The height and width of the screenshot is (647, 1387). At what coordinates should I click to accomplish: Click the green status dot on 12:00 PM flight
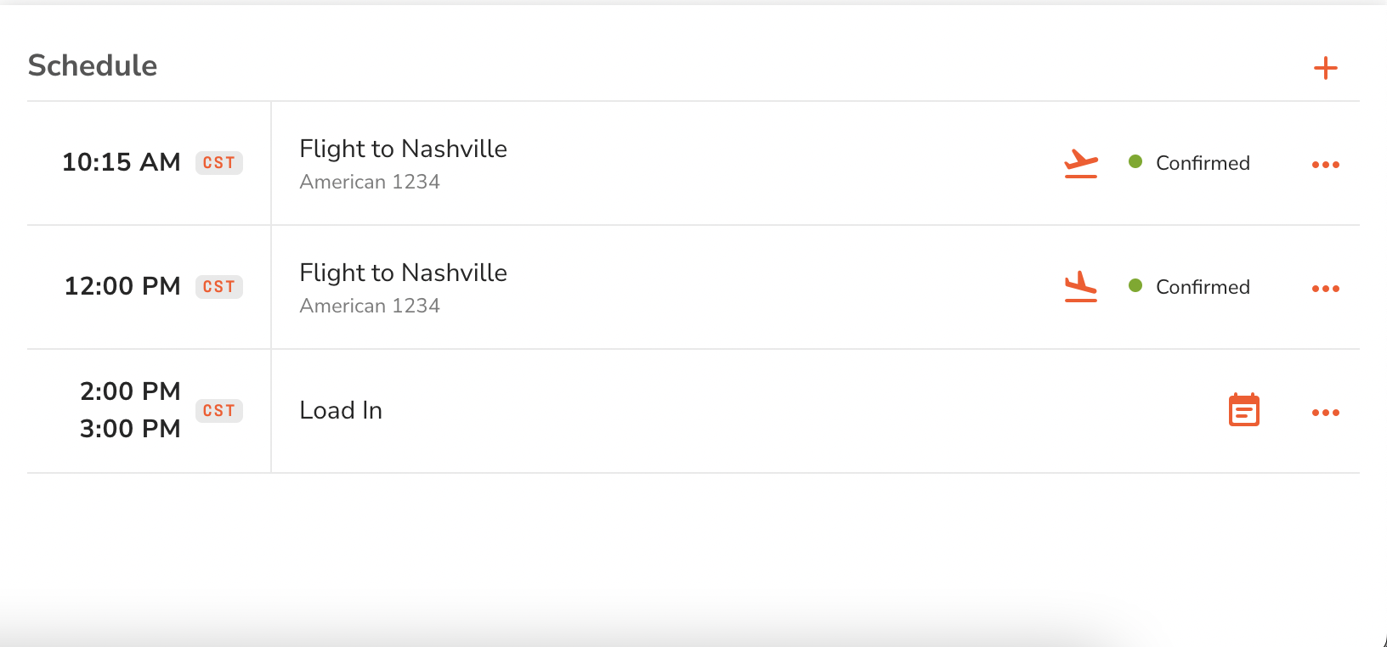pyautogui.click(x=1135, y=285)
